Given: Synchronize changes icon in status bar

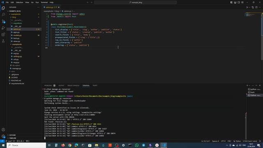Looking at the screenshot, I should coord(14,141).
